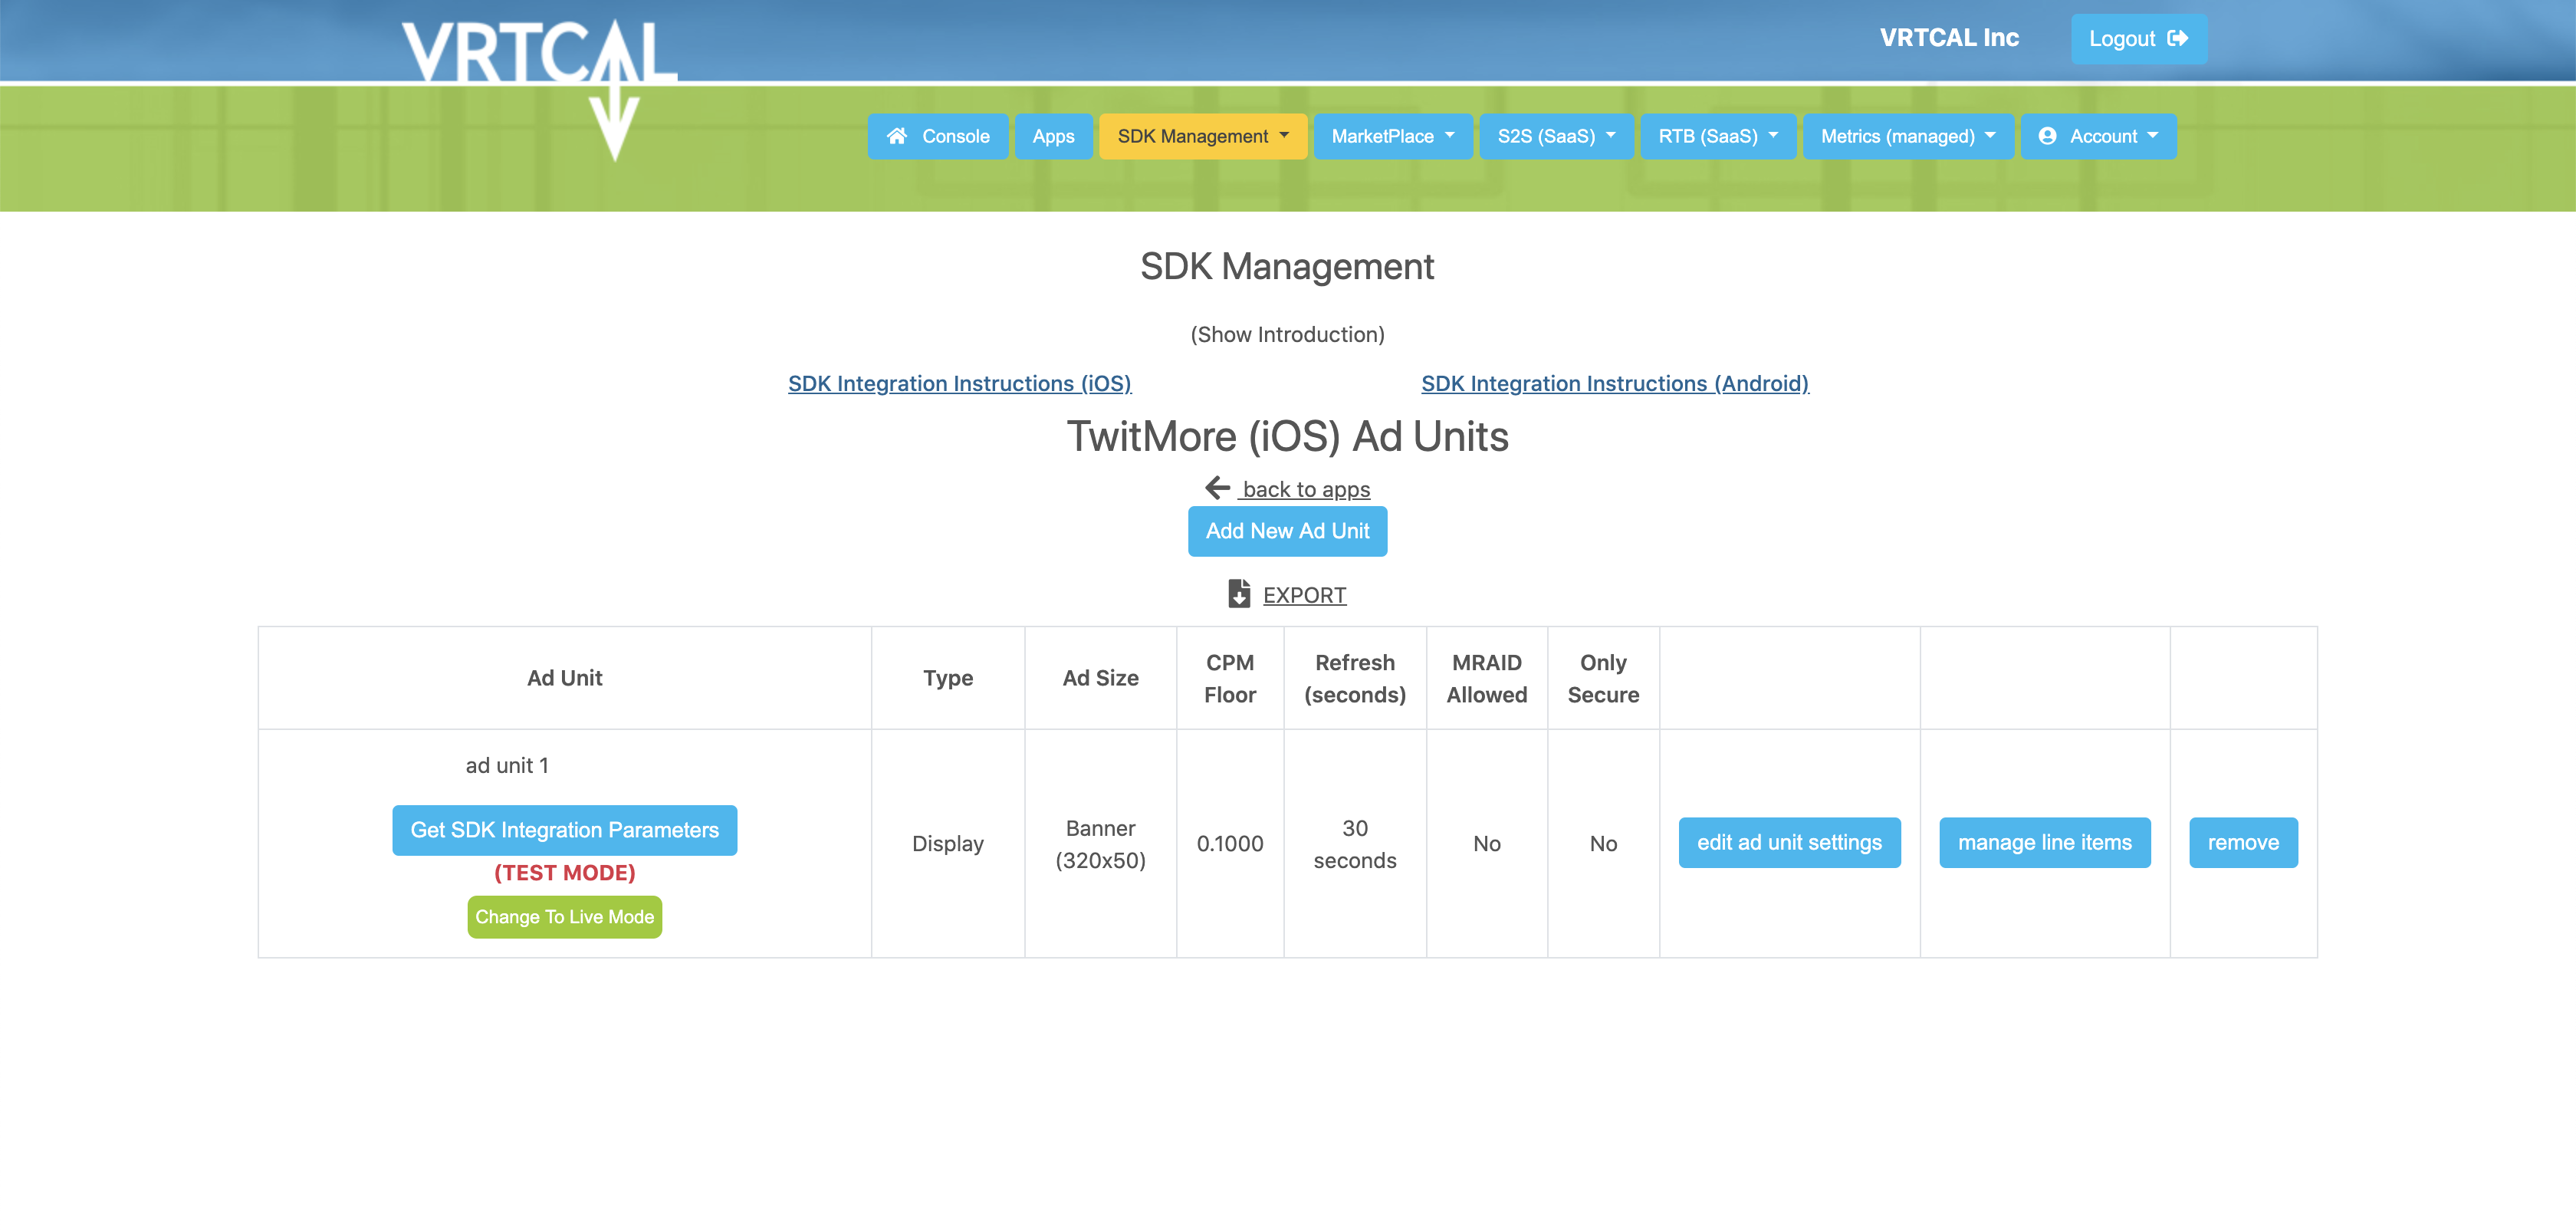The height and width of the screenshot is (1230, 2576).
Task: Click the Only Secure column header
Action: pyautogui.click(x=1602, y=679)
